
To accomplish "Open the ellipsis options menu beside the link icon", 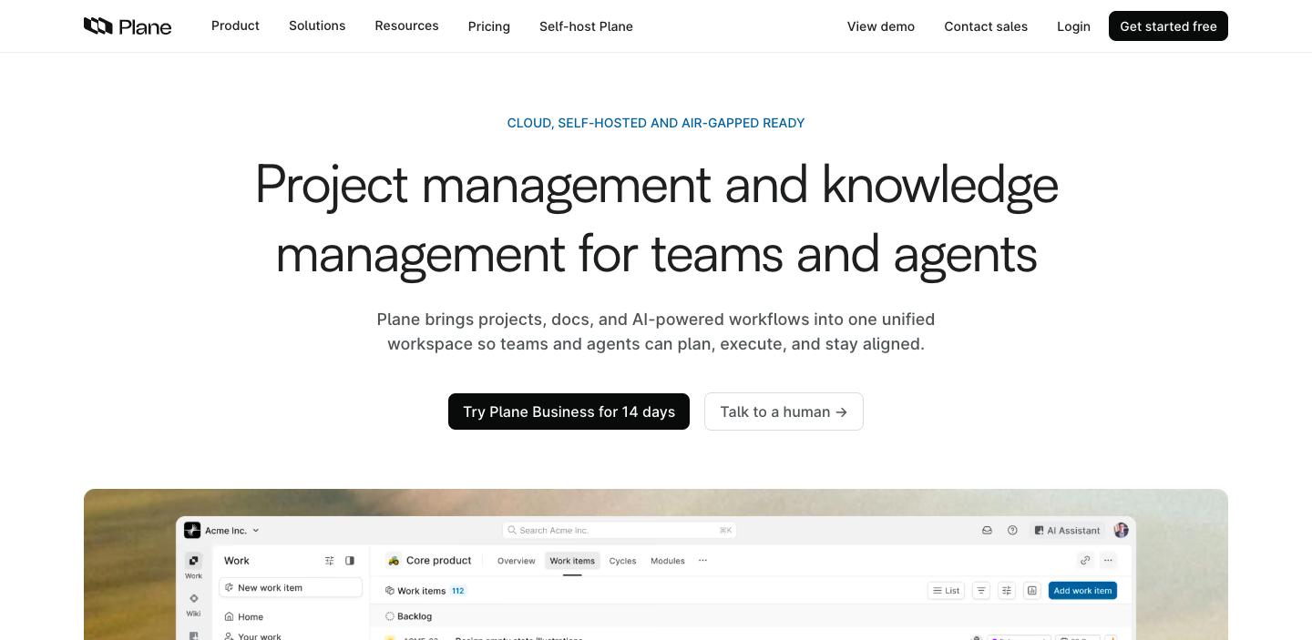I will point(1108,561).
